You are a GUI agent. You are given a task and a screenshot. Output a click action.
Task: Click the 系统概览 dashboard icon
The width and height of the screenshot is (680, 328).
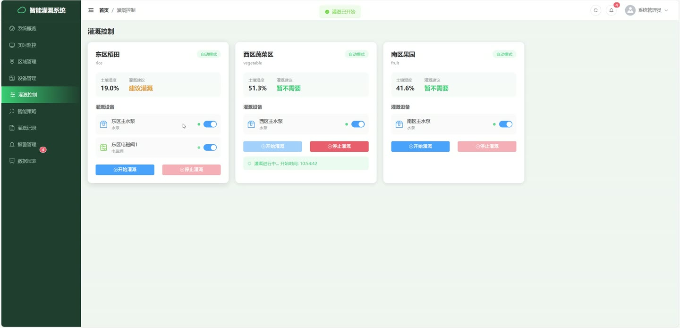(x=12, y=29)
